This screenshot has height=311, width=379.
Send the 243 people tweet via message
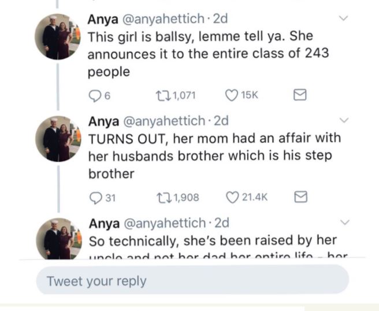[x=300, y=95]
